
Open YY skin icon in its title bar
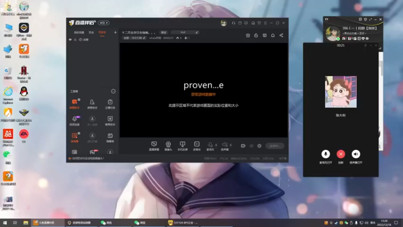pyautogui.click(x=366, y=19)
